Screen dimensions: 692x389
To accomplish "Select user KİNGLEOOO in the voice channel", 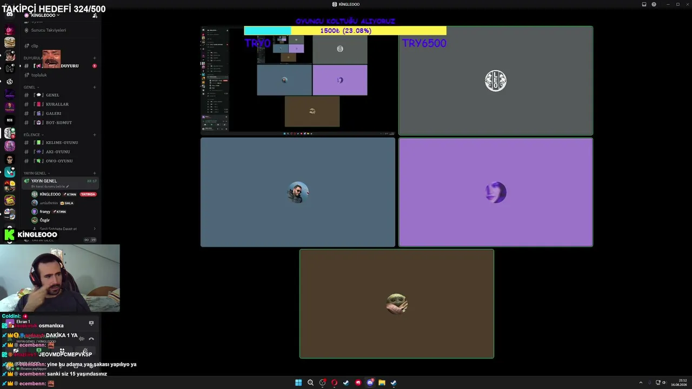I will pyautogui.click(x=50, y=194).
